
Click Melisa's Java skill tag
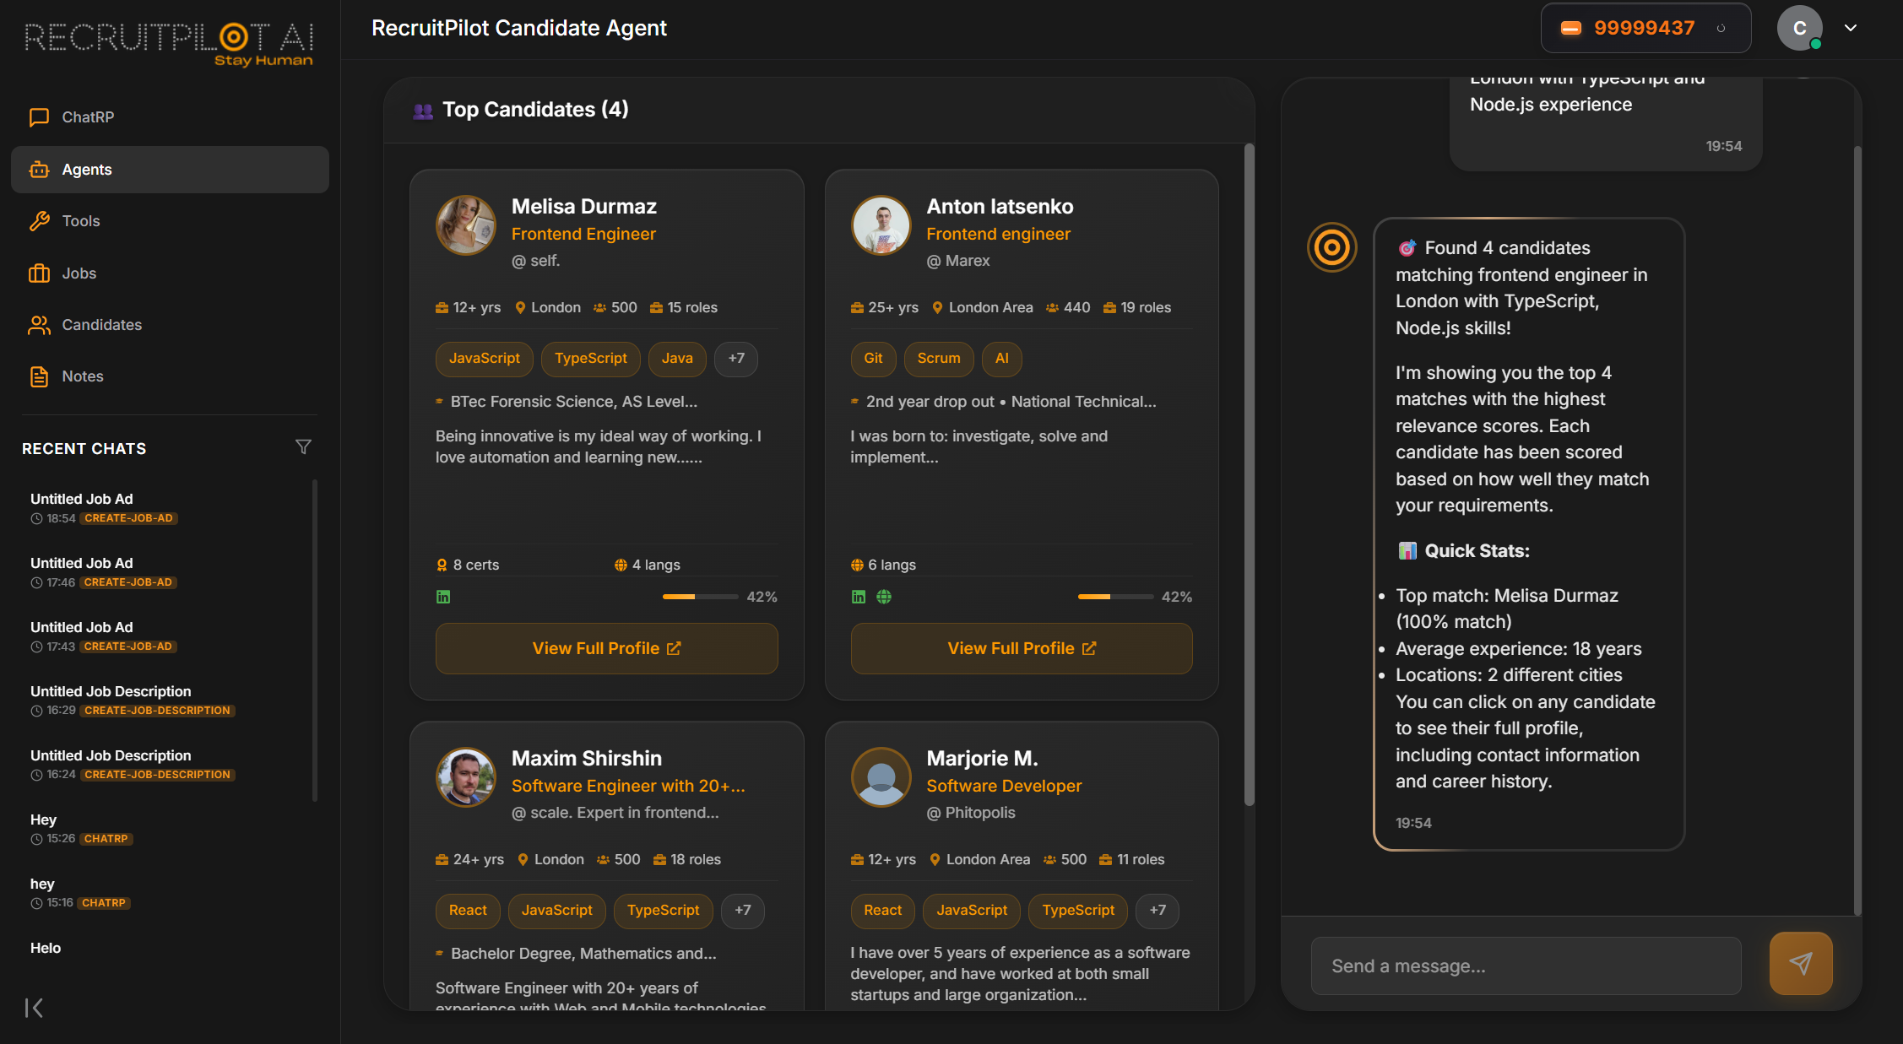pos(677,359)
